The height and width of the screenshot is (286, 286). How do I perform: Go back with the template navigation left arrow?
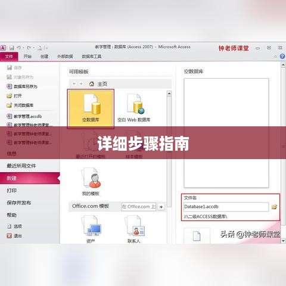(x=74, y=84)
